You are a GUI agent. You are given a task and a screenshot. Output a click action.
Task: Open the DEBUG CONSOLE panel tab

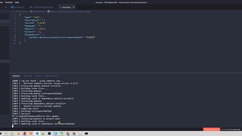52,76
